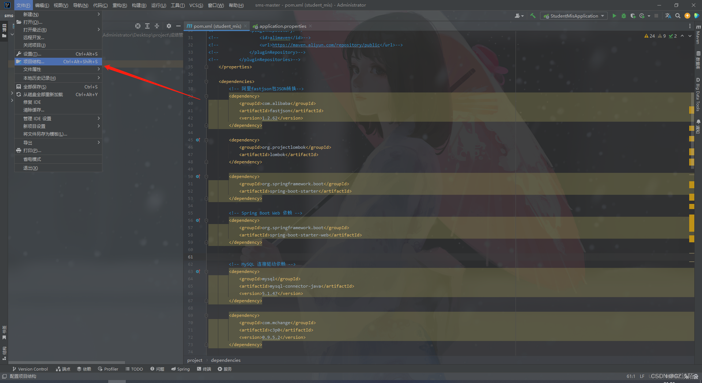
Task: Open Search Everywhere magnifier icon
Action: [x=678, y=16]
